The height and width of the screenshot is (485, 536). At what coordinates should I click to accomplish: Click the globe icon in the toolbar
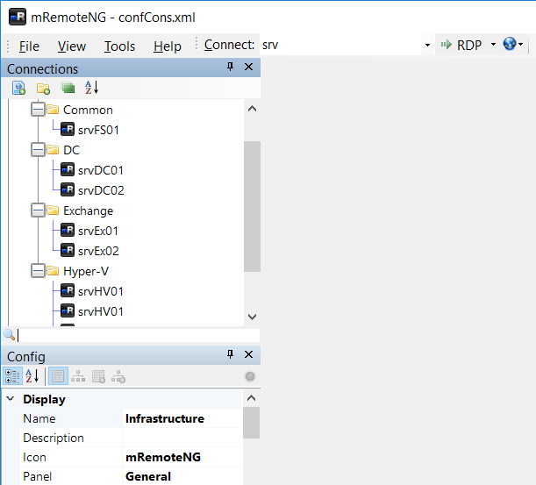pos(510,44)
